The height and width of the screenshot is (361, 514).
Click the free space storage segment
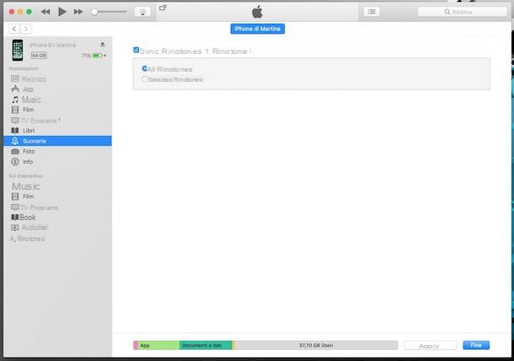tap(316, 345)
